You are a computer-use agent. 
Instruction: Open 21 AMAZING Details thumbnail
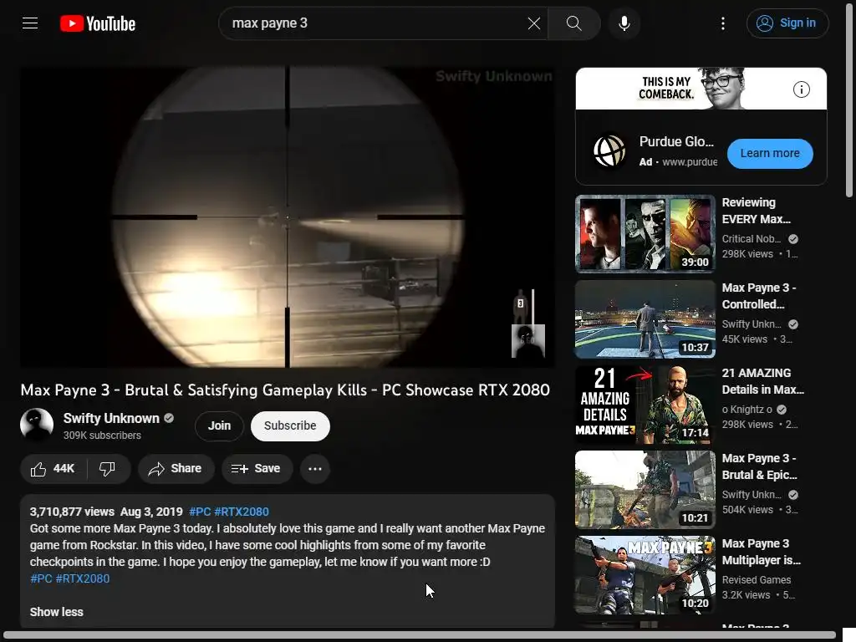pyautogui.click(x=645, y=405)
